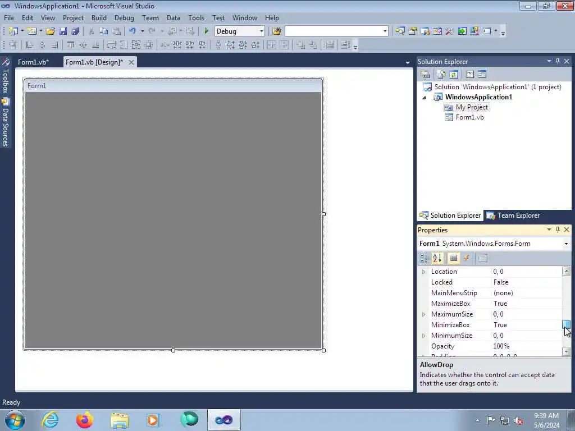Open the Toolbox icon with crossed tools
The image size is (575, 431).
point(449,31)
